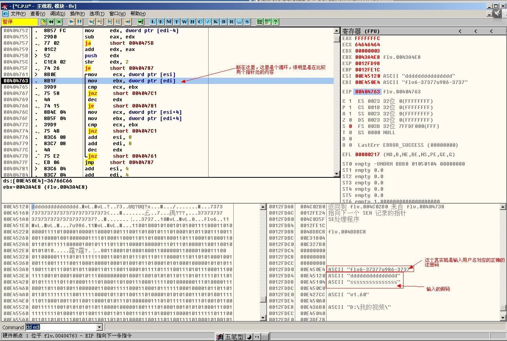Image resolution: width=507 pixels, height=341 pixels.
Task: Click the 暂停 paused status field
Action: pyautogui.click(x=20, y=22)
